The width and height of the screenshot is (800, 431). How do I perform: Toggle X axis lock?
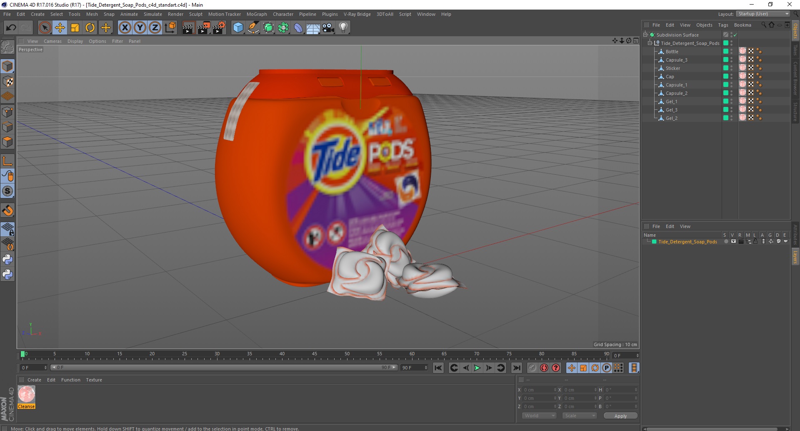[x=125, y=28]
